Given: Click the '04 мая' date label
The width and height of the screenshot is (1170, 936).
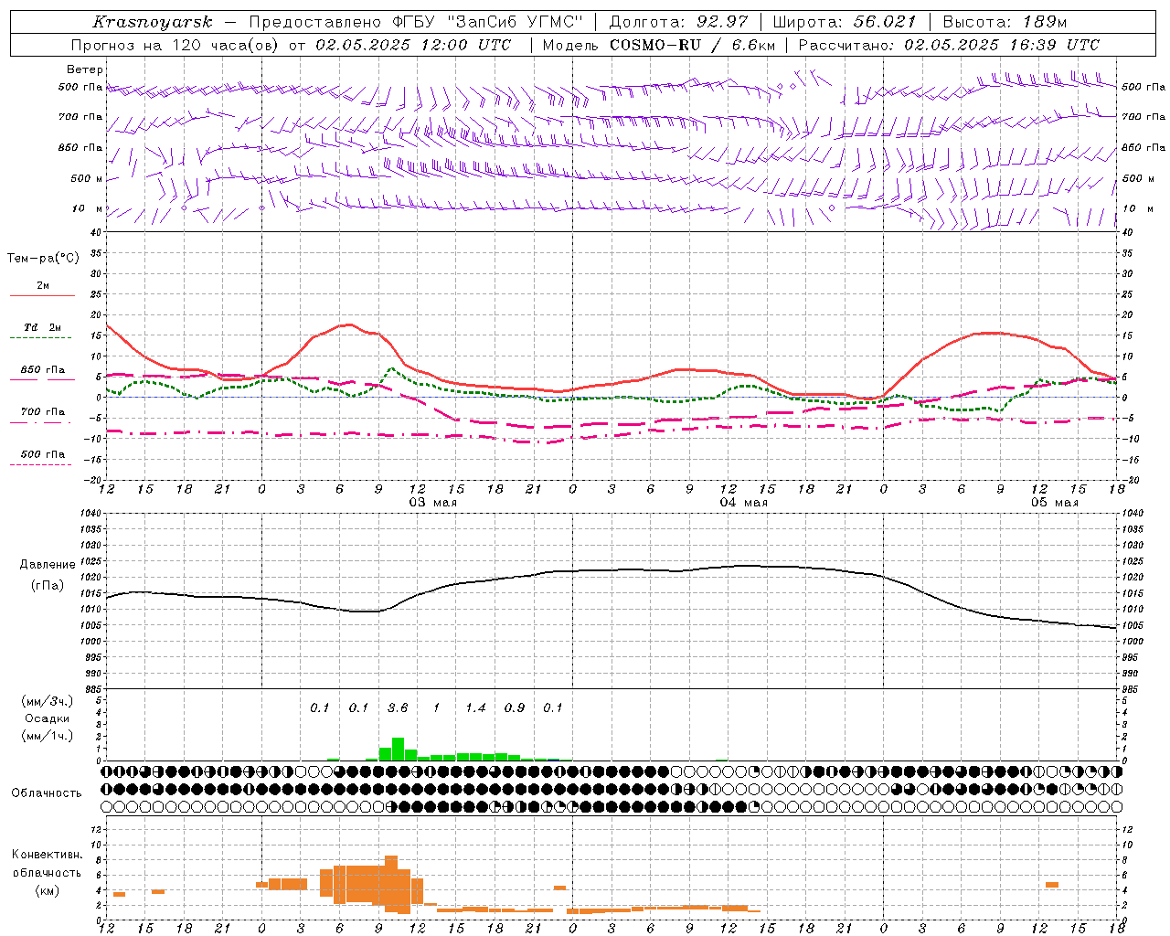Looking at the screenshot, I should (744, 503).
